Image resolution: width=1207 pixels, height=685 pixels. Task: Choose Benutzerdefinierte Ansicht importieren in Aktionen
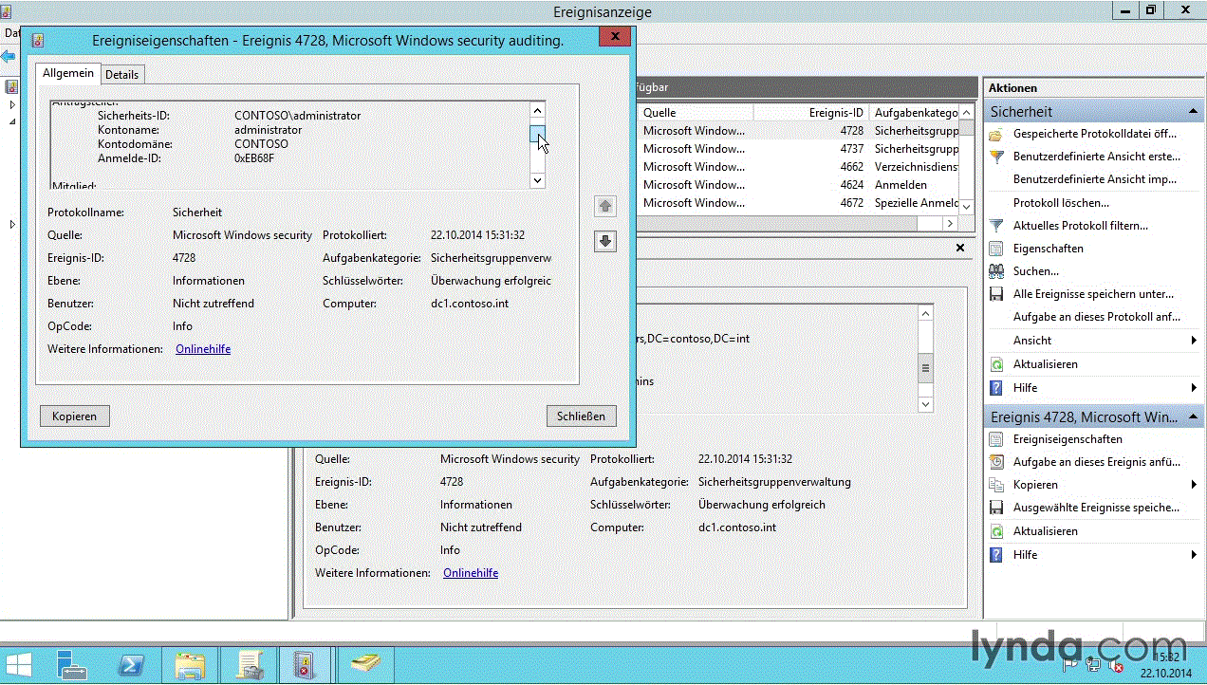click(1095, 179)
